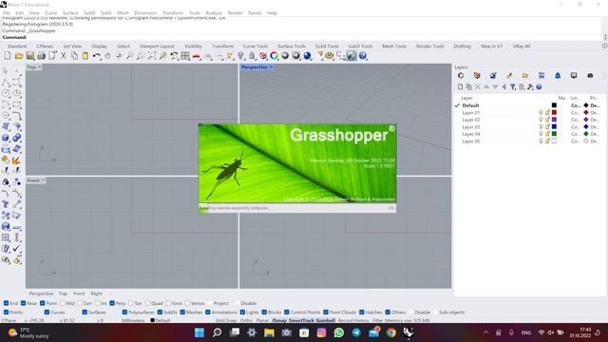Toggle the lock icon of Layer 03
The height and width of the screenshot is (342, 608).
click(x=547, y=126)
